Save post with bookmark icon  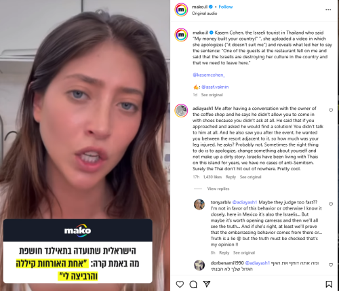point(329,284)
